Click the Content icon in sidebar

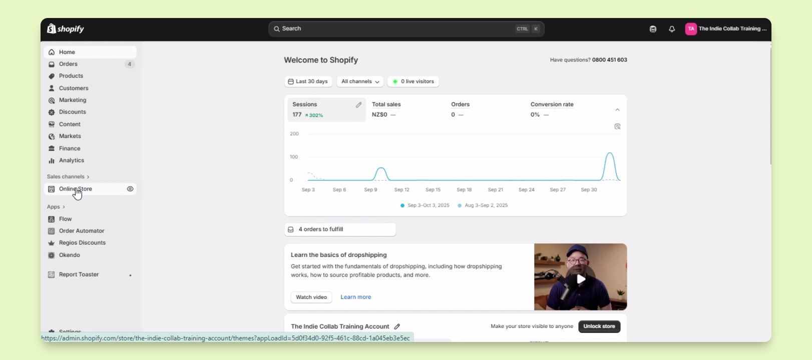52,124
